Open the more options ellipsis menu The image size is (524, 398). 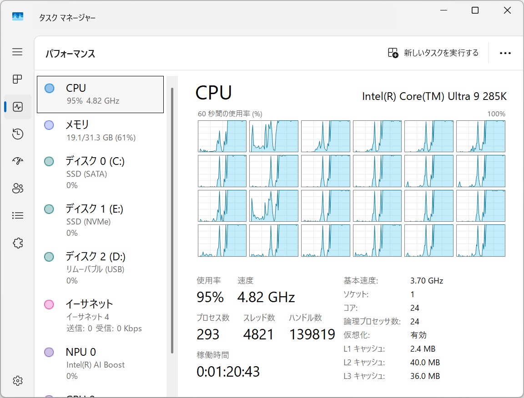[x=505, y=53]
